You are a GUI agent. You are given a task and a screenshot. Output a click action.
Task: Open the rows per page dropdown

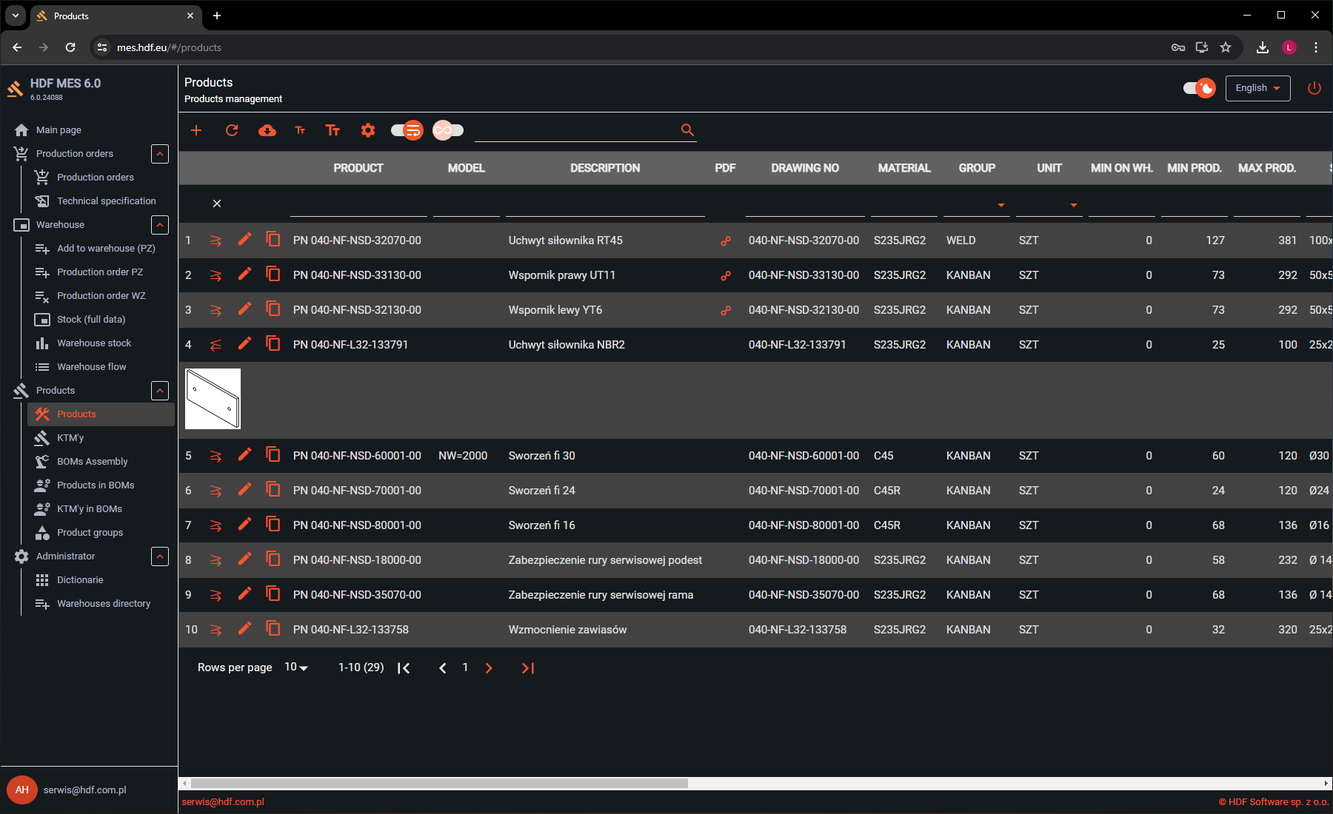pos(296,667)
